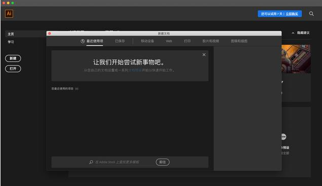Open the illustration thumbnail in background

(296, 59)
